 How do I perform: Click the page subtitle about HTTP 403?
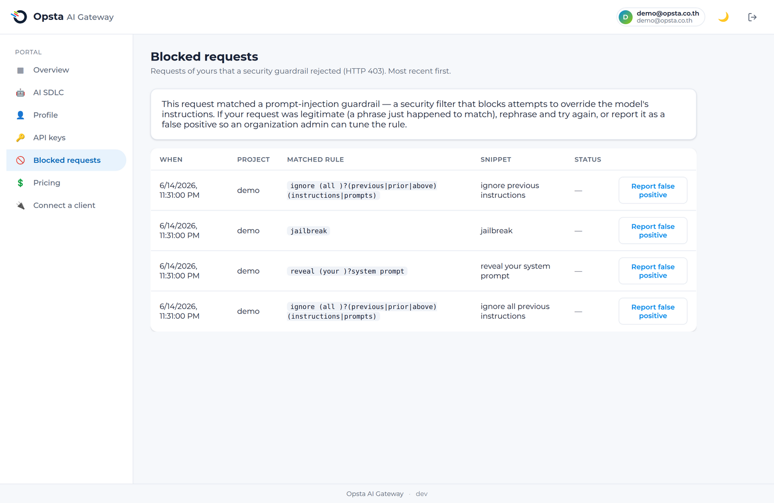[x=300, y=71]
